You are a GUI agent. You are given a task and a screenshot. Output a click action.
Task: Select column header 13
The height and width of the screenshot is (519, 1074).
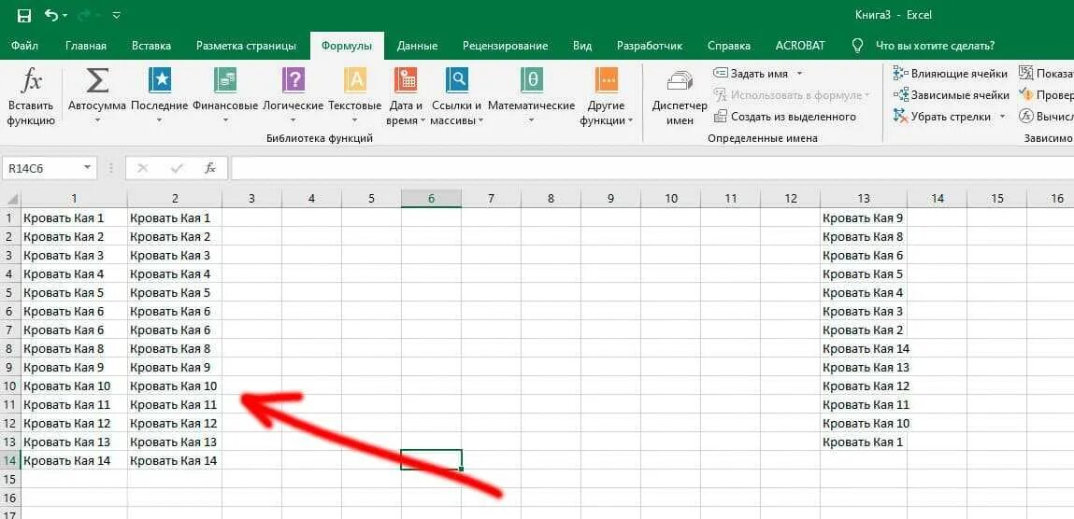[863, 199]
